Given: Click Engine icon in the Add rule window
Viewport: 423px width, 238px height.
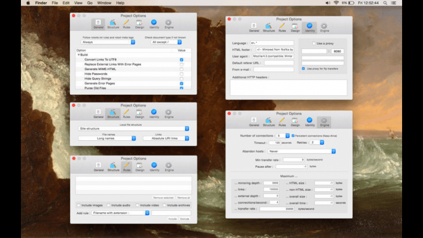Looking at the screenshot, I should (169, 167).
